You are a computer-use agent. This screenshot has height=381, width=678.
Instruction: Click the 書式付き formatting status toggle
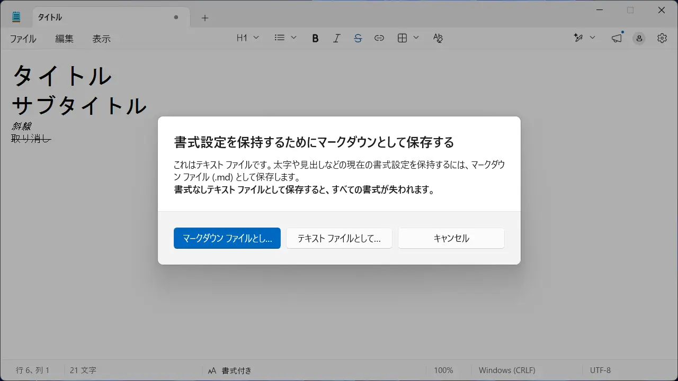pyautogui.click(x=230, y=370)
